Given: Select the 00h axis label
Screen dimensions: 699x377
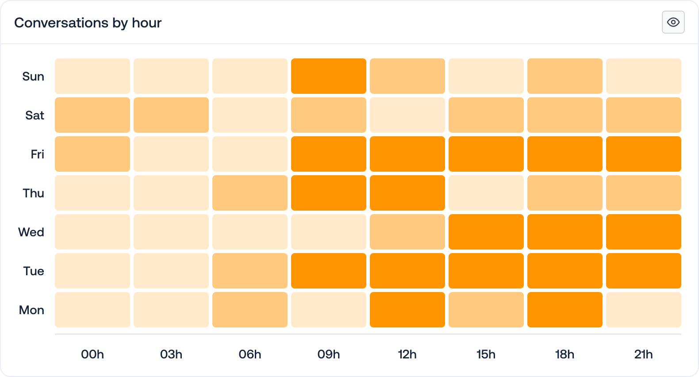Looking at the screenshot, I should tap(92, 354).
